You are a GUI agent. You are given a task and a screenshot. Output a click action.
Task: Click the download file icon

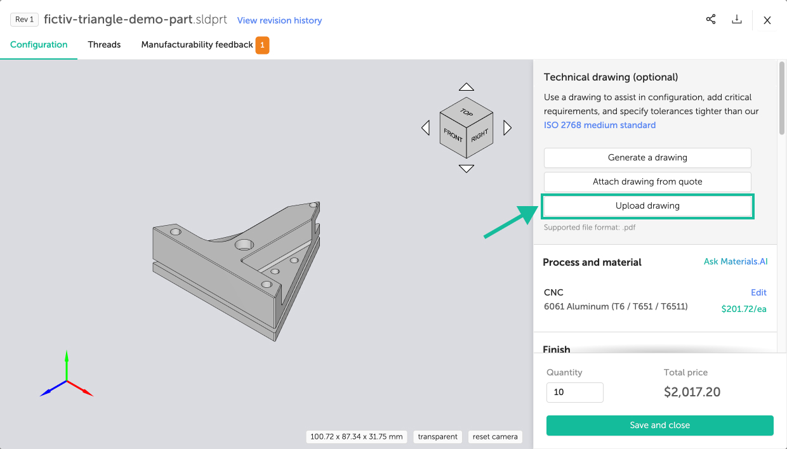pos(737,20)
